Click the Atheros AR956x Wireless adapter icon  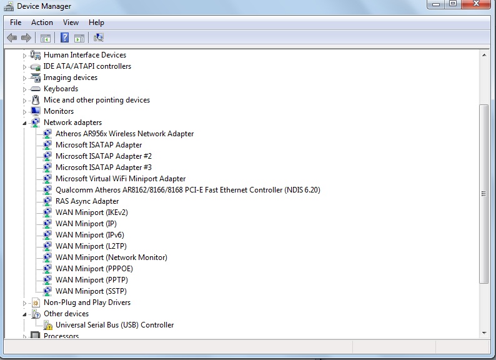coord(47,134)
